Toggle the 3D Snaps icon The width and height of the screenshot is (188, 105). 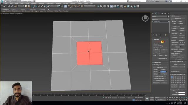(69, 6)
